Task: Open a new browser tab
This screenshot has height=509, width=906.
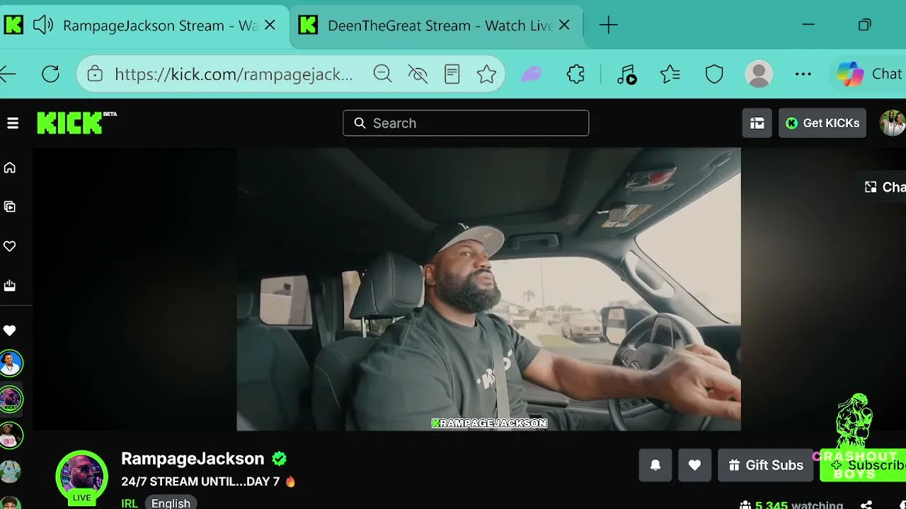Action: point(608,25)
